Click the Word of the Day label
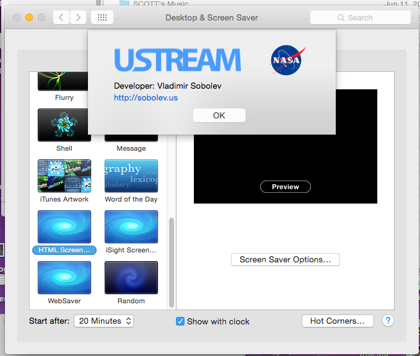 (131, 199)
